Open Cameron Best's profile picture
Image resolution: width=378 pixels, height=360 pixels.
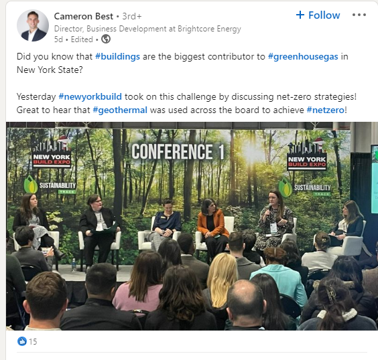33,25
